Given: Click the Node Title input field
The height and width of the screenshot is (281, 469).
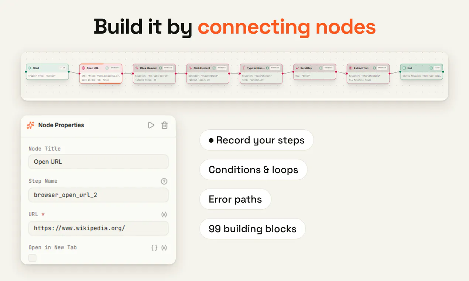Looking at the screenshot, I should coord(98,162).
